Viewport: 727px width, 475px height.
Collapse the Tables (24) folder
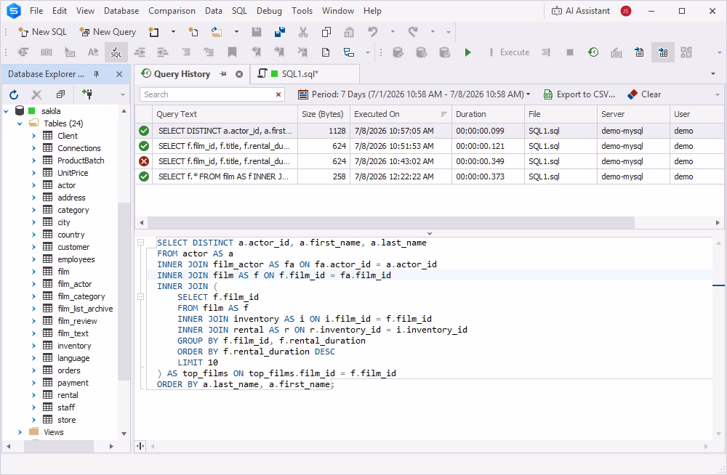coord(20,123)
